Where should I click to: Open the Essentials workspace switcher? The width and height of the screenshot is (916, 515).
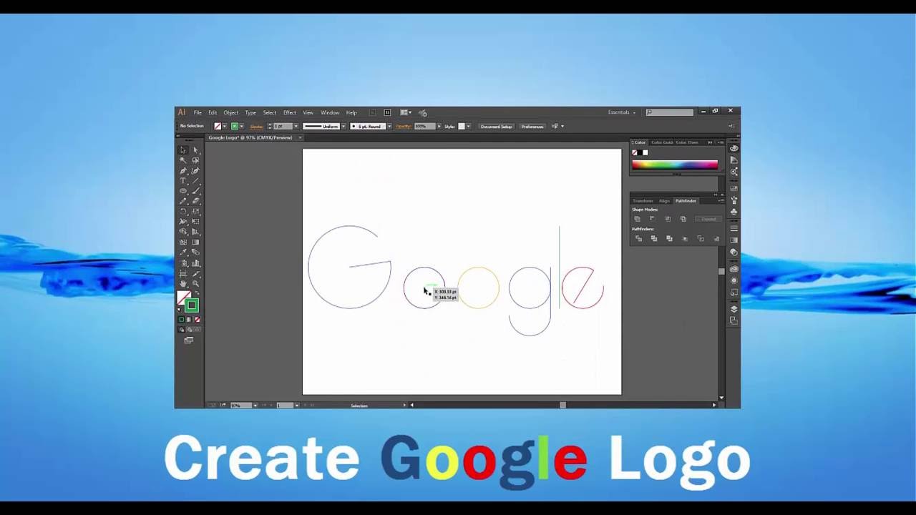(622, 112)
